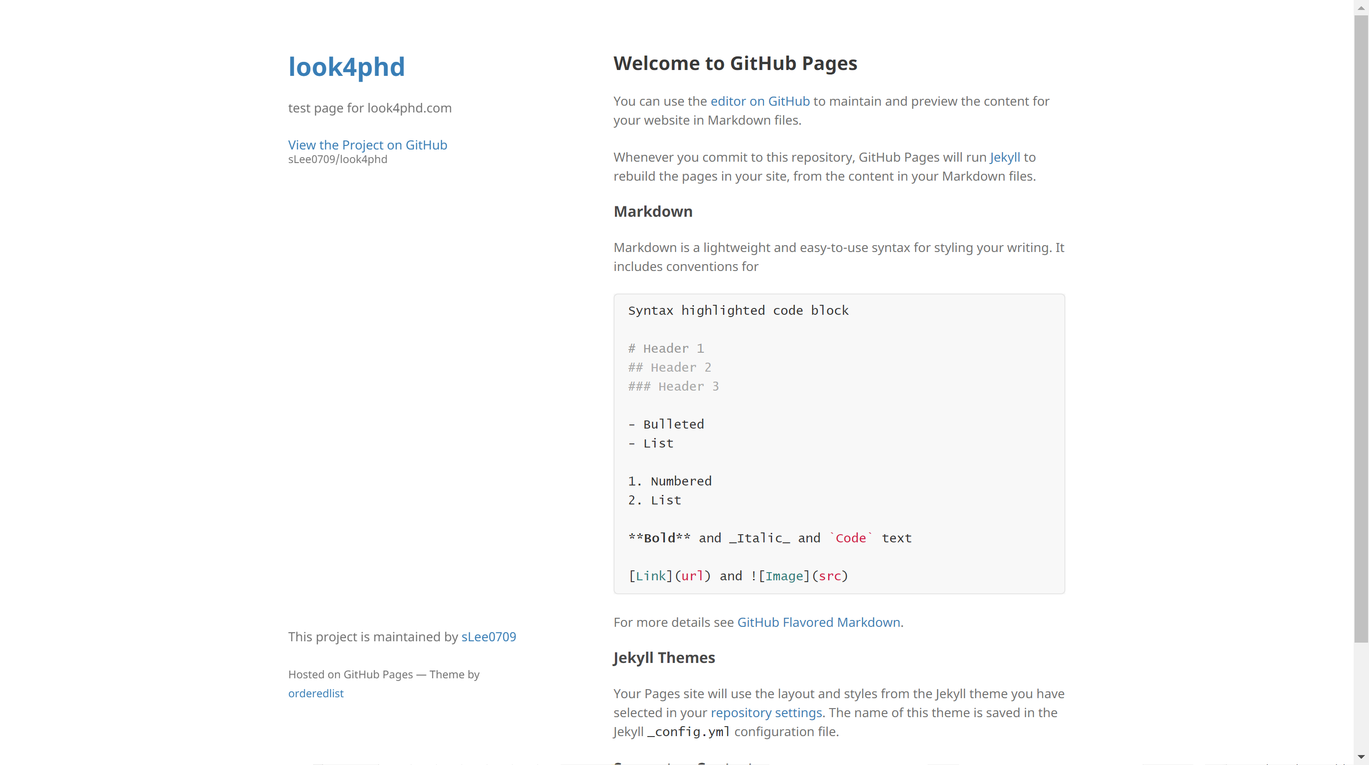The image size is (1369, 765).
Task: Click '![Image]' in the code block
Action: coord(781,576)
